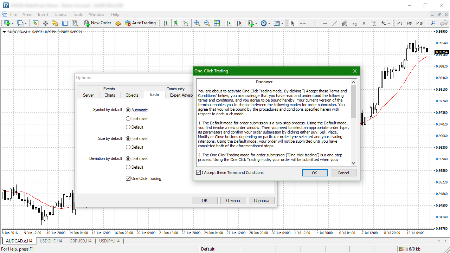Image resolution: width=450 pixels, height=253 pixels.
Task: Confirm the One-Click Trading dialog with OK
Action: 315,173
